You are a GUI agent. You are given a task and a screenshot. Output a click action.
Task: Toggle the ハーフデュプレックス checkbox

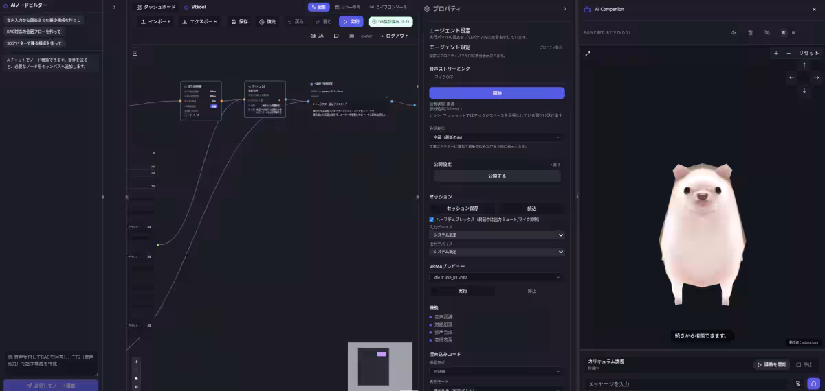point(432,220)
